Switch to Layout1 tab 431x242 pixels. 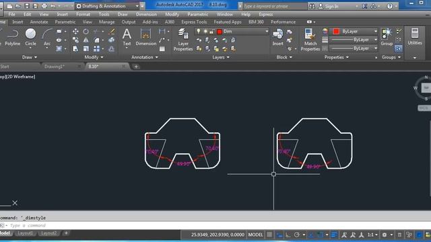tap(25, 233)
